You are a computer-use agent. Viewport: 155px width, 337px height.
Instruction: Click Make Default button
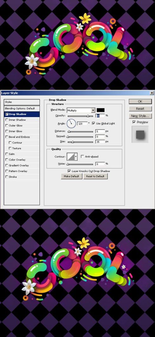(71, 176)
